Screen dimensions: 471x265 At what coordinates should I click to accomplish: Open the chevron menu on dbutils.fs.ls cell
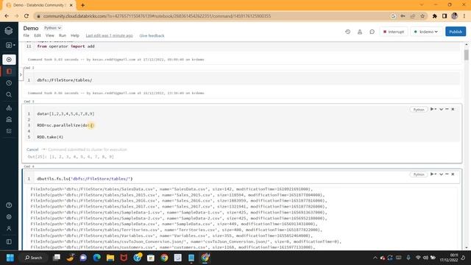(x=442, y=174)
